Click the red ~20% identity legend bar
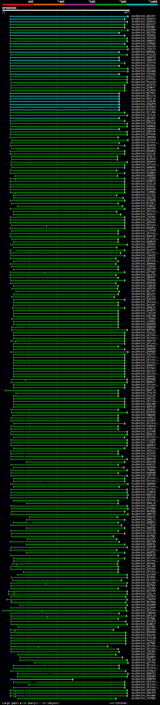 coord(18,5)
